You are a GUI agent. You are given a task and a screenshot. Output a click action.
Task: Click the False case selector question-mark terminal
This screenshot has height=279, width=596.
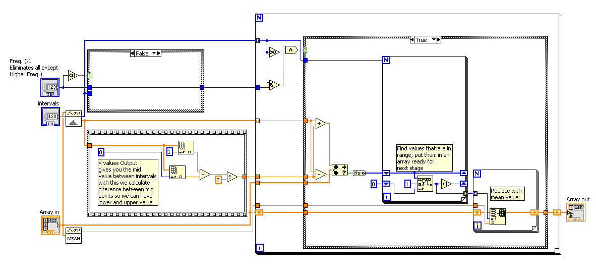[89, 75]
